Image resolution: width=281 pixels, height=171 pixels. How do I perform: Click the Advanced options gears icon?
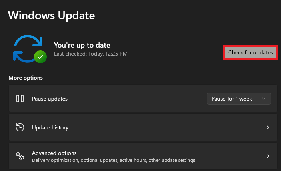click(20, 156)
